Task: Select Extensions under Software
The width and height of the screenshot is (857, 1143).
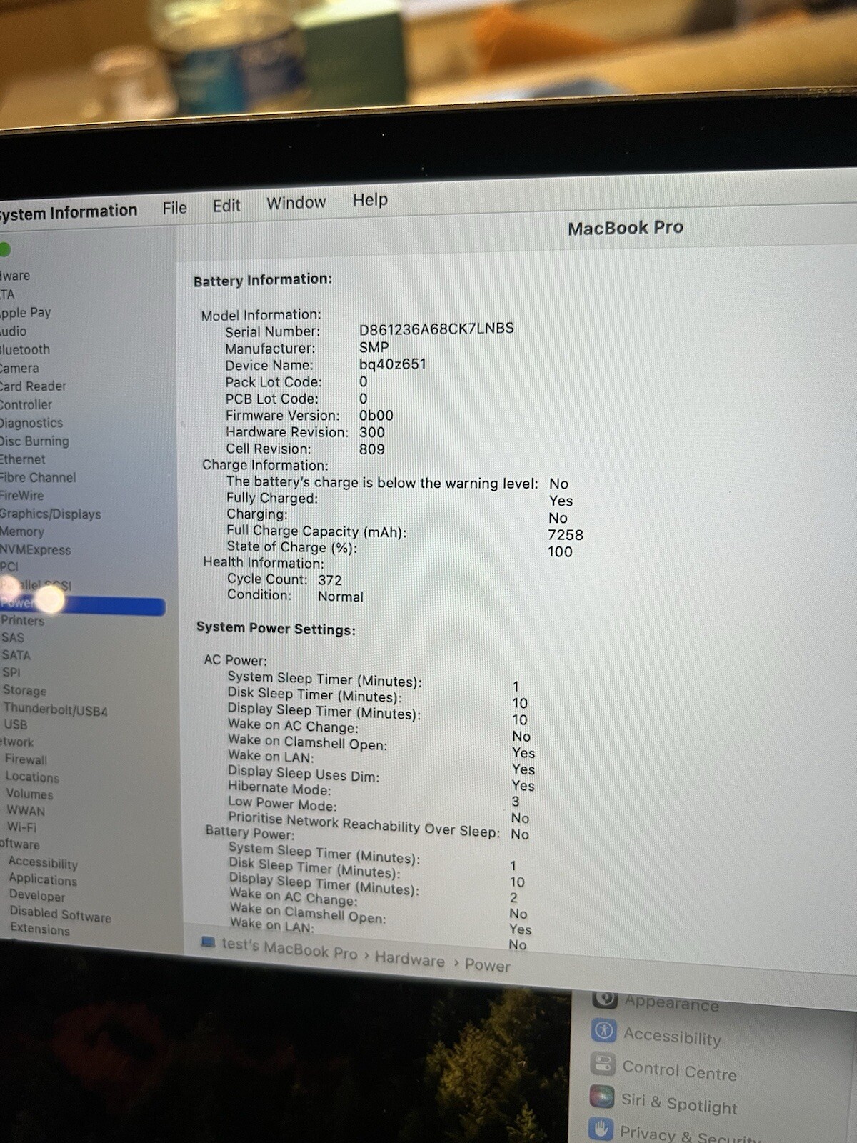Action: click(40, 929)
